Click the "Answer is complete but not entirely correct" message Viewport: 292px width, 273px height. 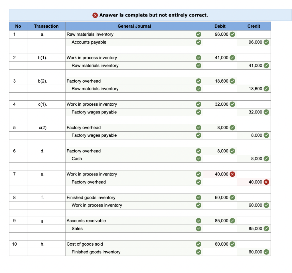click(x=154, y=15)
